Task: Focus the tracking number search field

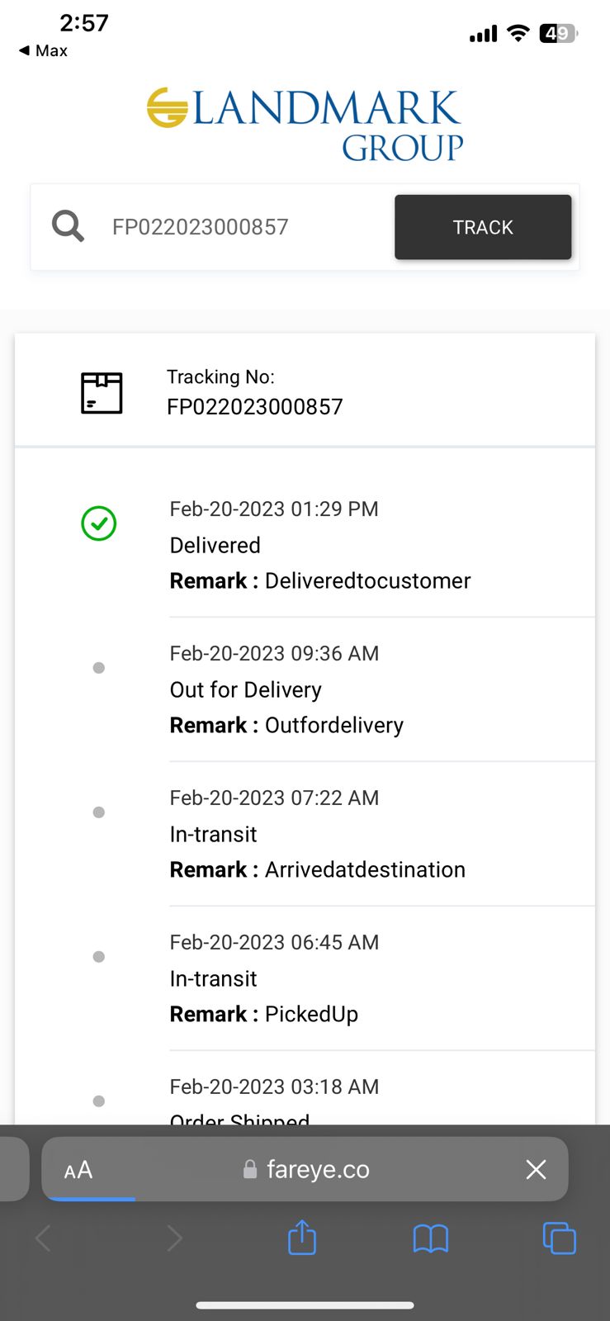Action: [x=239, y=227]
